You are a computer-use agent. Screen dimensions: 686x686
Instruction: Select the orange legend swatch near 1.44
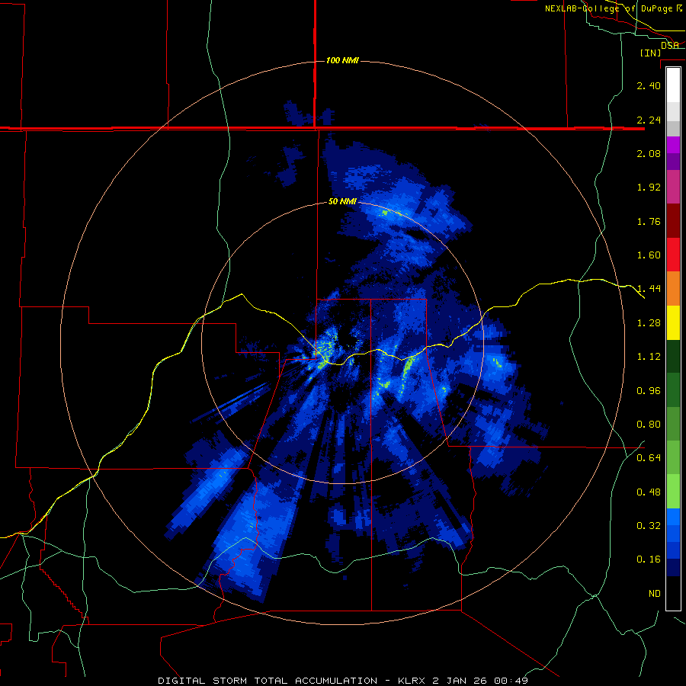click(x=673, y=289)
